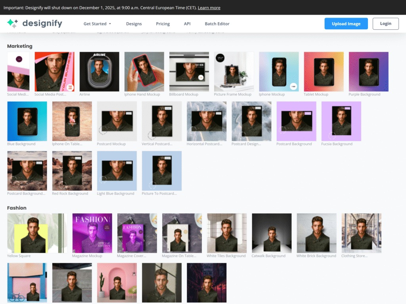
Task: Navigate to the Designs page
Action: tap(134, 23)
